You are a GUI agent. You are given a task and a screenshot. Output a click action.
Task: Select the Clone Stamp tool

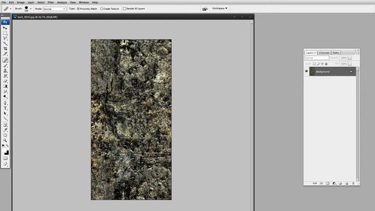5,71
